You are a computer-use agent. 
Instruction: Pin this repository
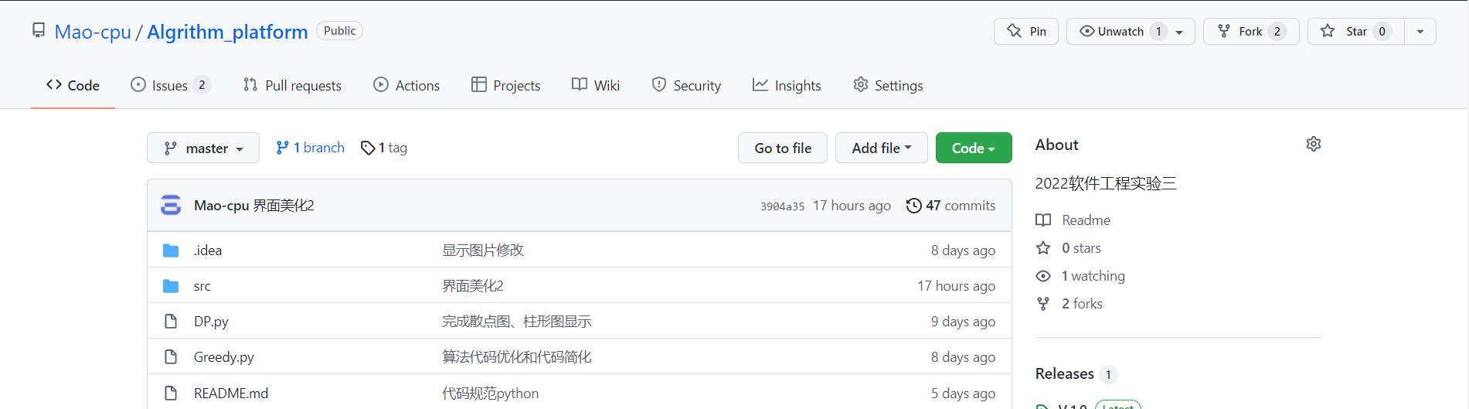tap(1026, 32)
